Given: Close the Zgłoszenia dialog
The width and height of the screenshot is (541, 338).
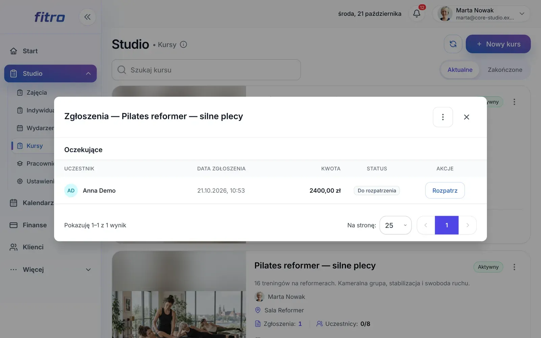Looking at the screenshot, I should click(467, 117).
